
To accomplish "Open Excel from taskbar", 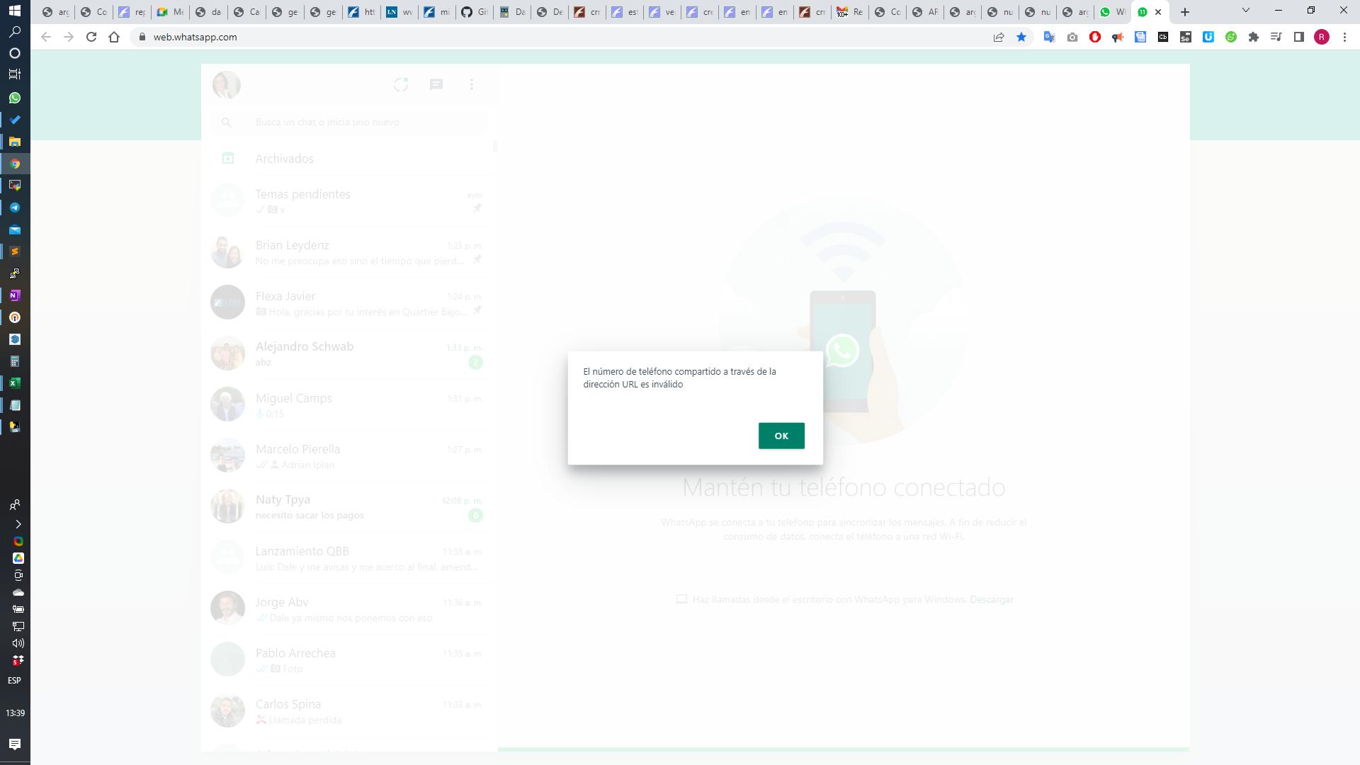I will pyautogui.click(x=15, y=383).
